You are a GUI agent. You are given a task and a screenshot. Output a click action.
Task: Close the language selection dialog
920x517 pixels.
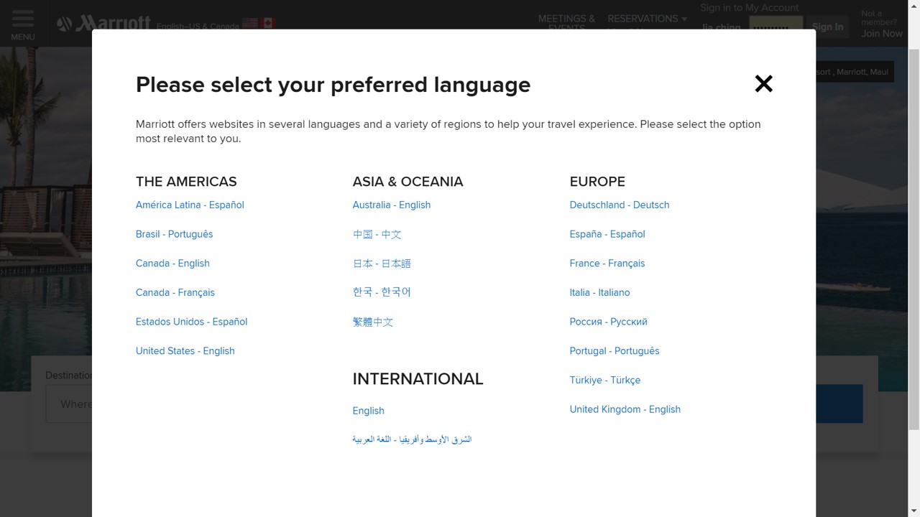point(763,84)
